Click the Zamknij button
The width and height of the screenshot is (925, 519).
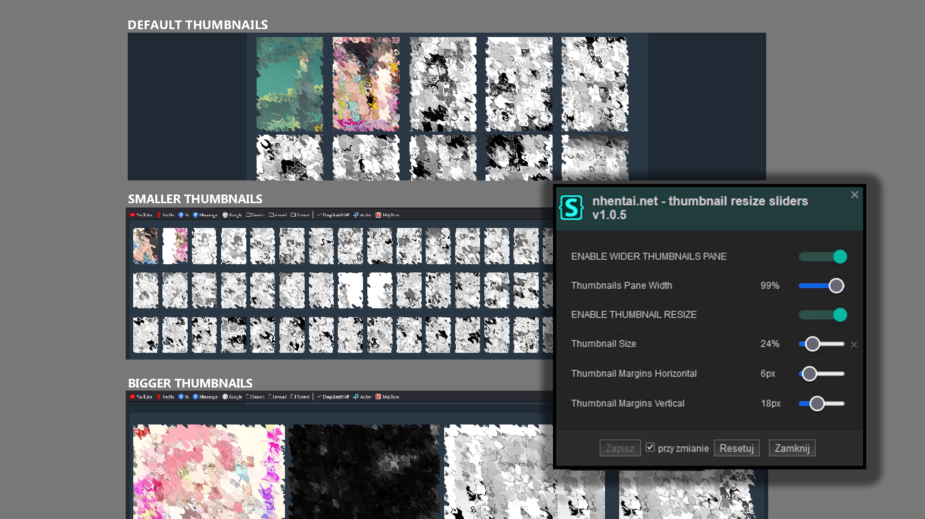click(792, 448)
